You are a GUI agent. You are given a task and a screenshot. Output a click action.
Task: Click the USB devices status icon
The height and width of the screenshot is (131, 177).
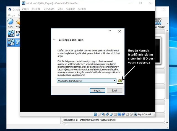[x=111, y=114]
